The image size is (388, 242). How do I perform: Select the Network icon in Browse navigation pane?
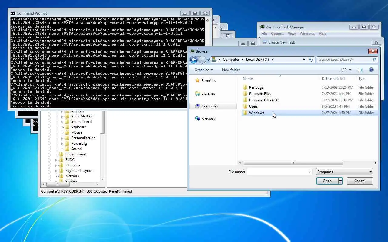point(198,119)
